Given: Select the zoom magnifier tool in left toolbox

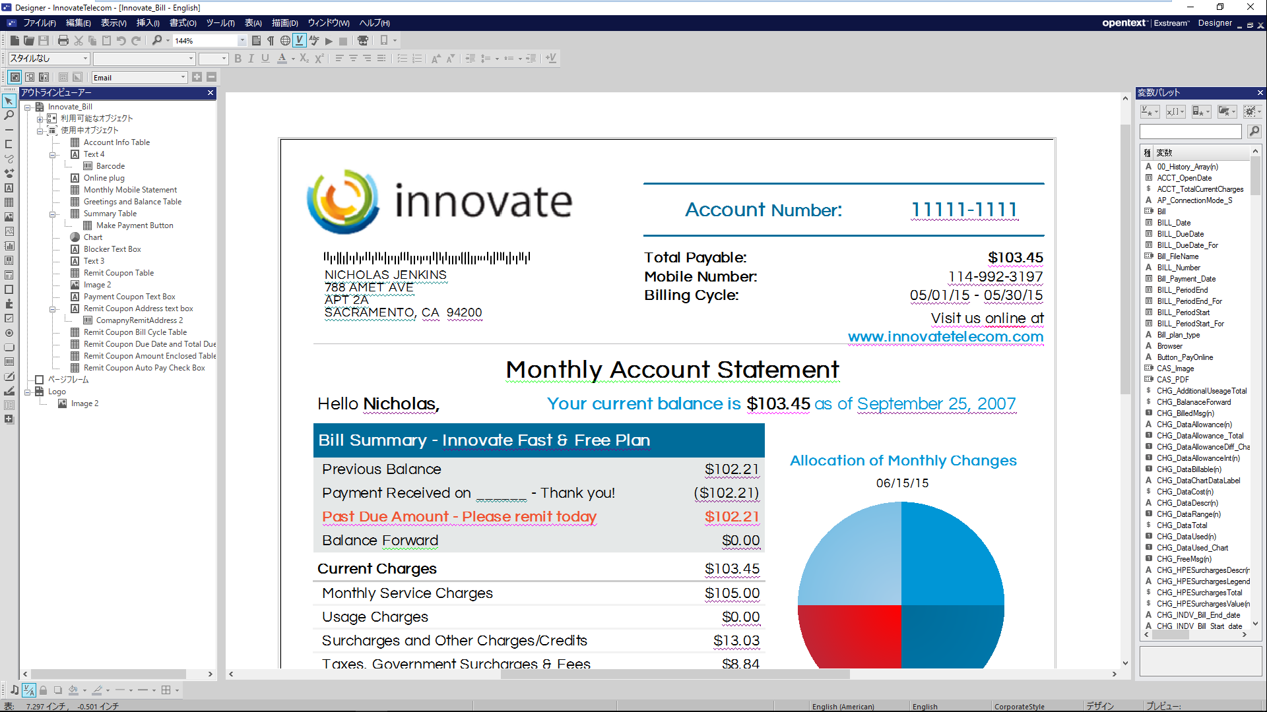Looking at the screenshot, I should (x=9, y=115).
